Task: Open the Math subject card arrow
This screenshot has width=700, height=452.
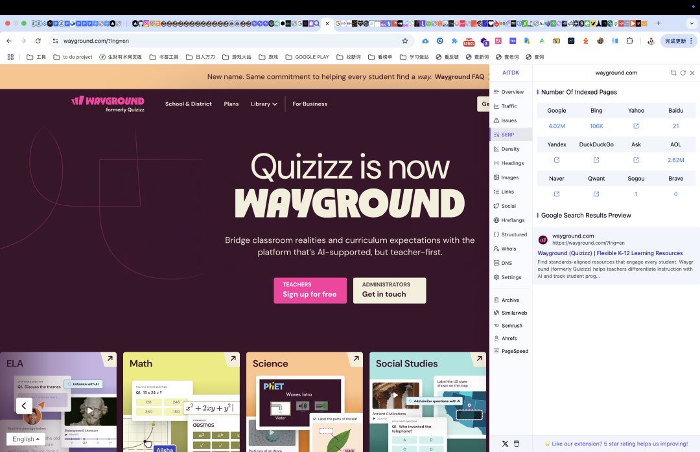Action: pos(233,358)
